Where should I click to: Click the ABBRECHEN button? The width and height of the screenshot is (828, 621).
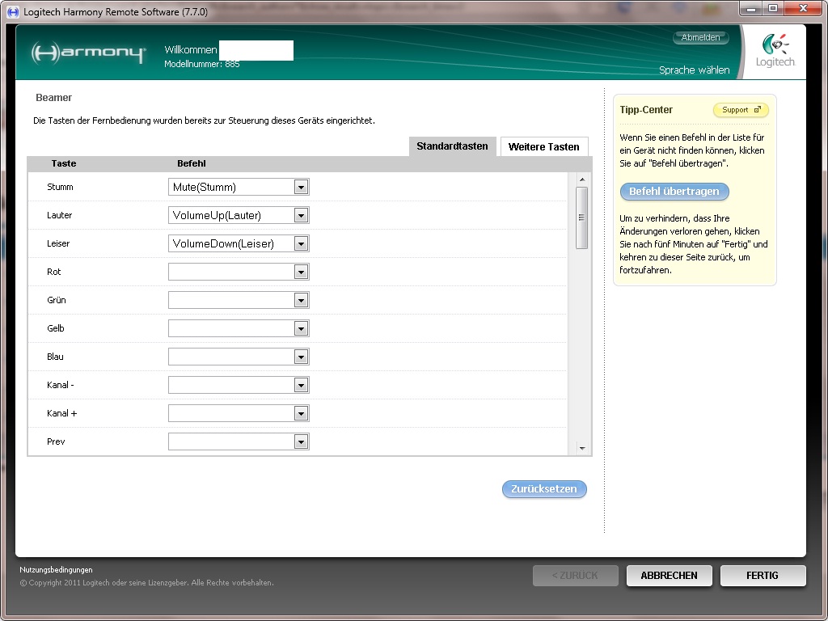(x=669, y=576)
